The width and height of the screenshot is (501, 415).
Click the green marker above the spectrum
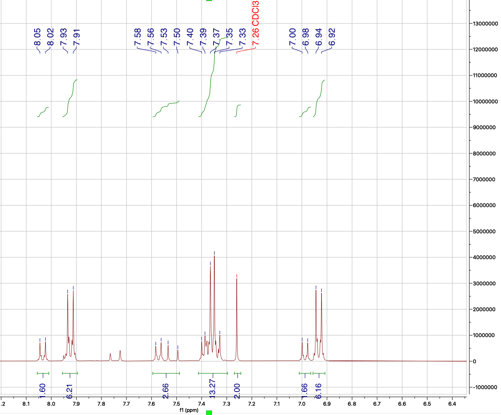[x=209, y=2]
